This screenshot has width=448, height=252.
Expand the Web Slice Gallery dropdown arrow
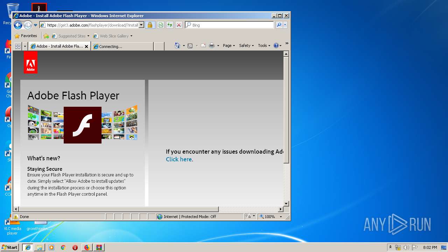(x=131, y=36)
